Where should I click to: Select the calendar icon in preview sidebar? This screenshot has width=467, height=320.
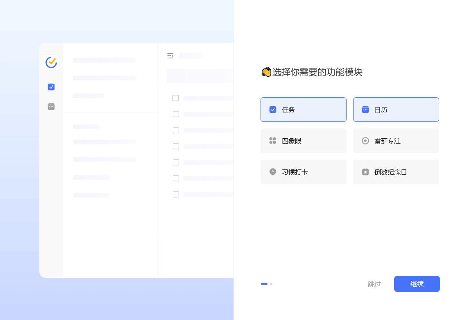(51, 107)
